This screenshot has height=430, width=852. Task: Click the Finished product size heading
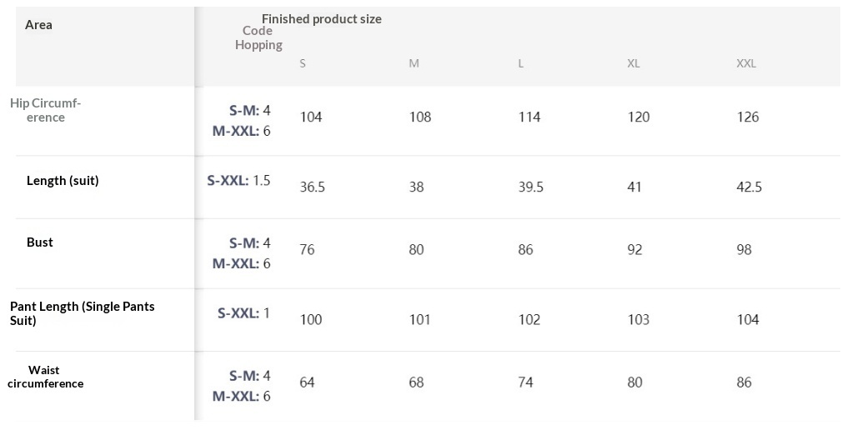tap(322, 19)
